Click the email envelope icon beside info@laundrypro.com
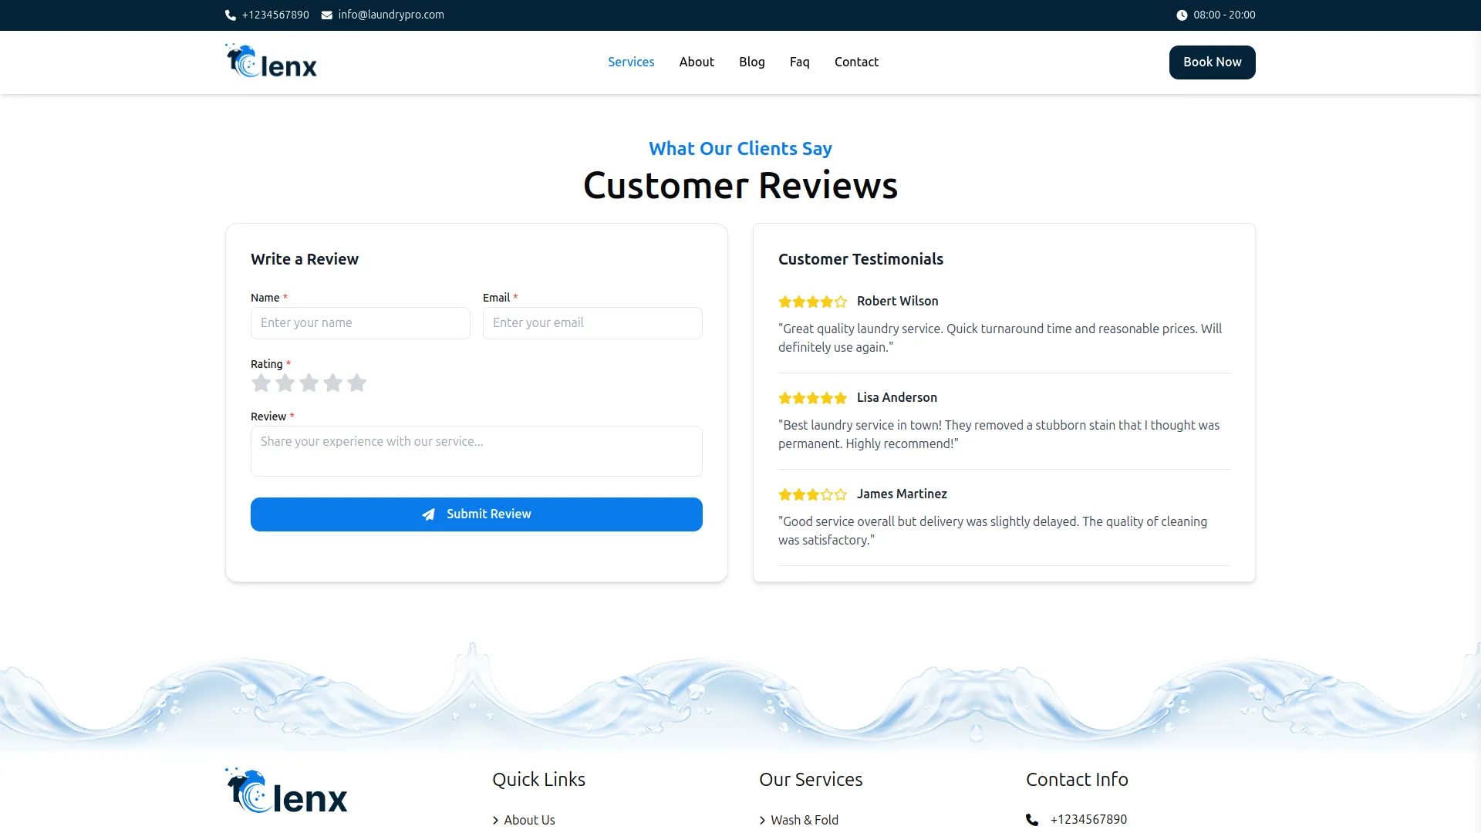 click(x=326, y=15)
